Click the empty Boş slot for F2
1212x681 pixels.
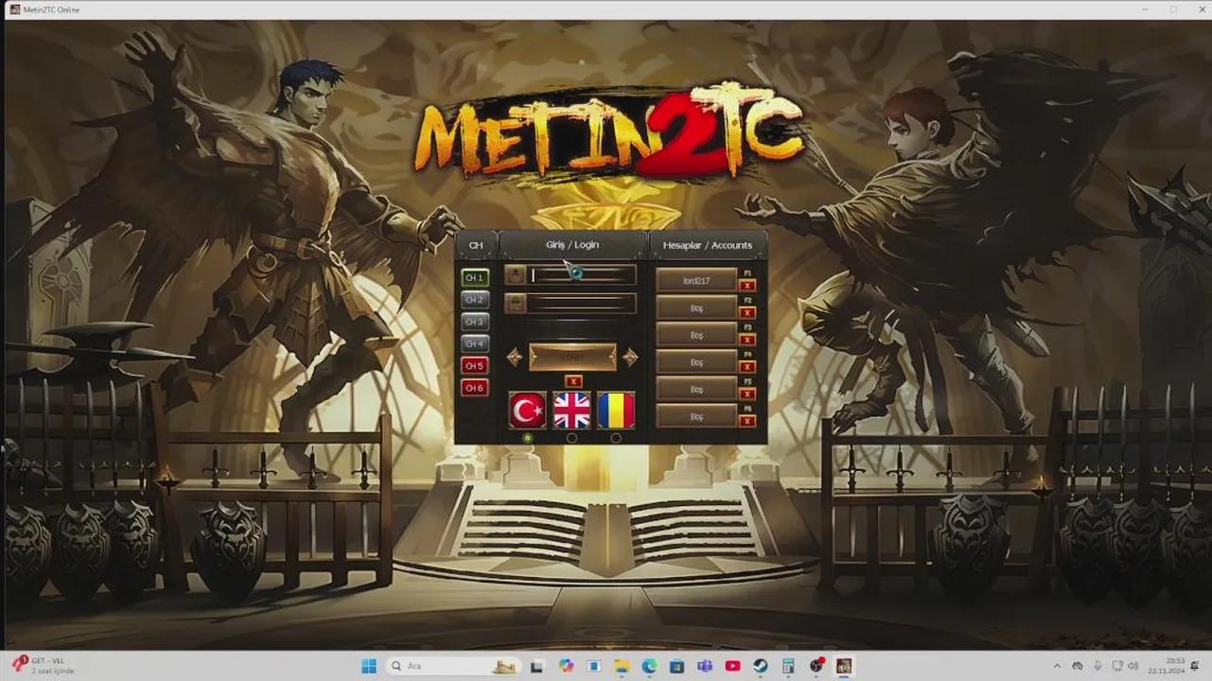point(696,307)
